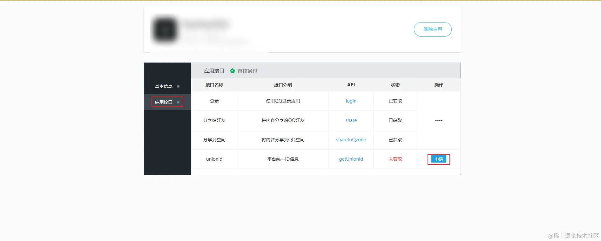601x241 pixels.
Task: Follow the sharetoQzone API link
Action: click(x=351, y=140)
